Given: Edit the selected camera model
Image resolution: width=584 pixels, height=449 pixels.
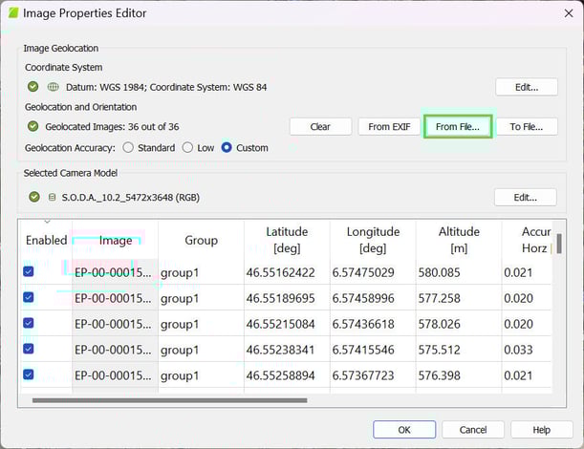Looking at the screenshot, I should coord(525,198).
